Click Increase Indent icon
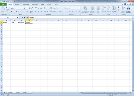Viewport: 134px width, 96px height. pos(48,11)
